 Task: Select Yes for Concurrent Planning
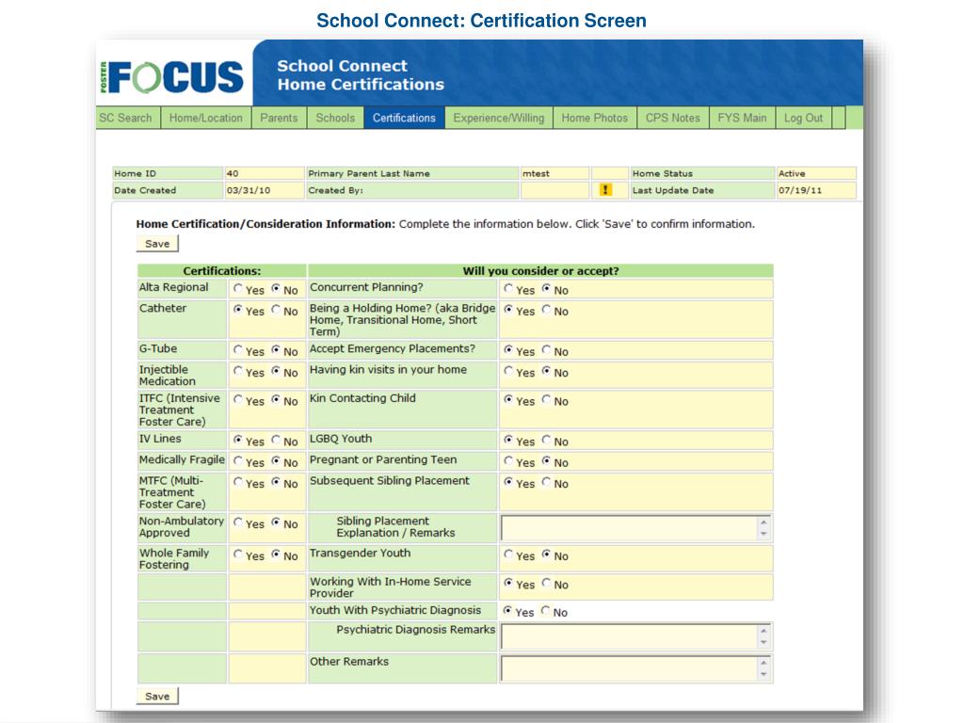pyautogui.click(x=508, y=288)
